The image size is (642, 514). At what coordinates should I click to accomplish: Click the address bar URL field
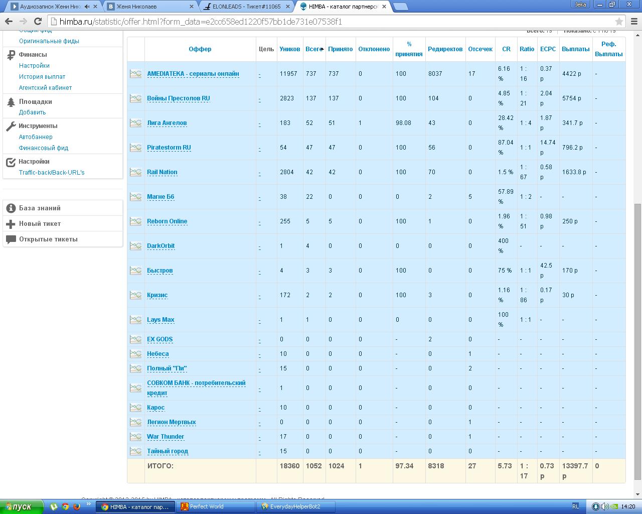331,22
